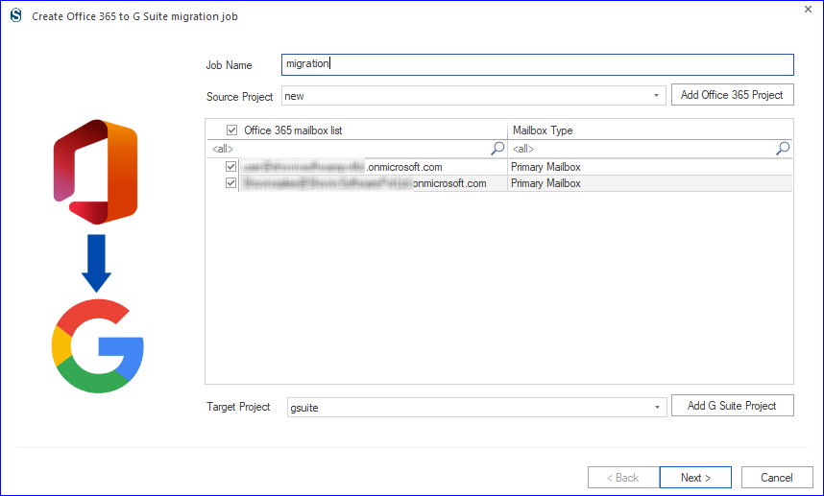
Task: Open the Source Project dropdown
Action: (x=656, y=96)
